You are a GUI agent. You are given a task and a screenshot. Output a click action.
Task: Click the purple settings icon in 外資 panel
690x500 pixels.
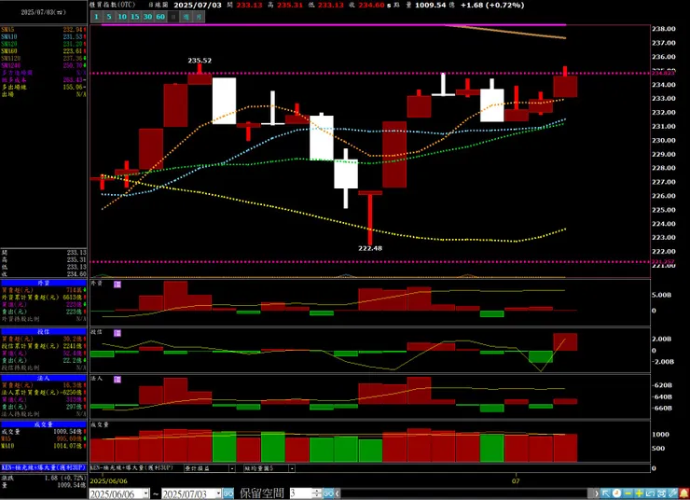pyautogui.click(x=117, y=285)
